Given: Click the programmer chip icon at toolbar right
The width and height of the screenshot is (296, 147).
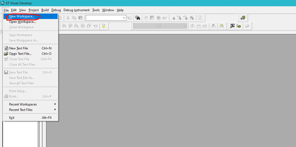Looking at the screenshot, I should pyautogui.click(x=243, y=18).
